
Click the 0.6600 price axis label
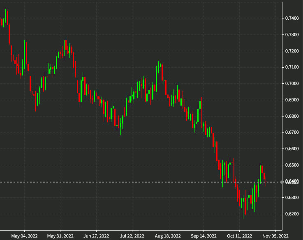pos(292,149)
